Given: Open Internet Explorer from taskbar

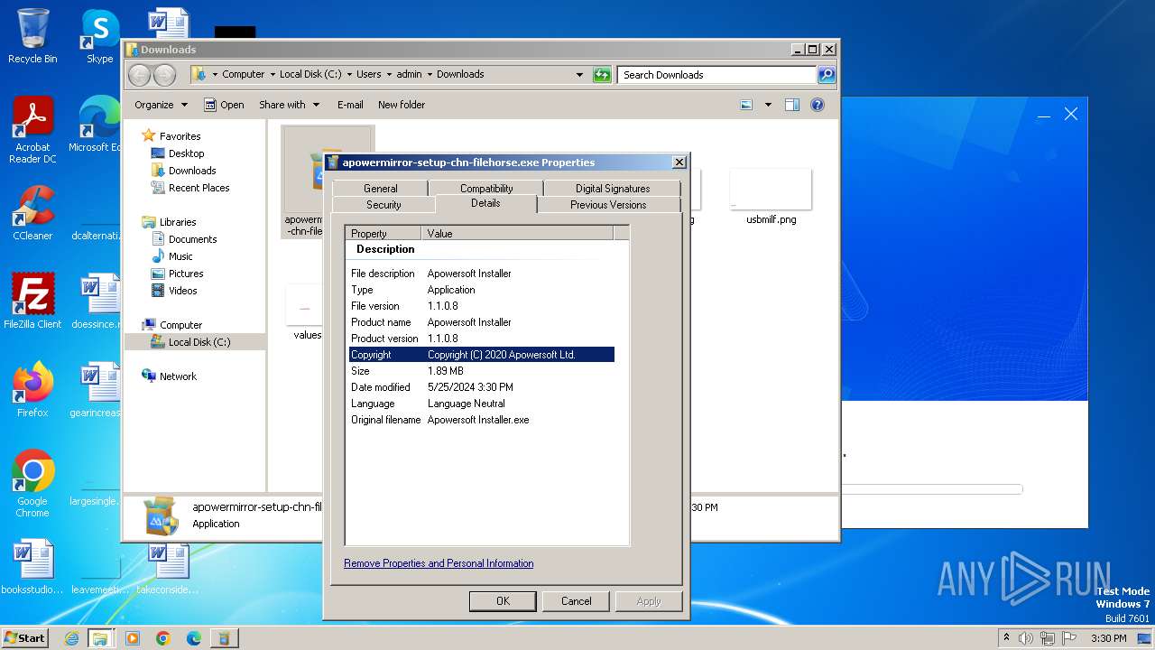Looking at the screenshot, I should [x=71, y=638].
